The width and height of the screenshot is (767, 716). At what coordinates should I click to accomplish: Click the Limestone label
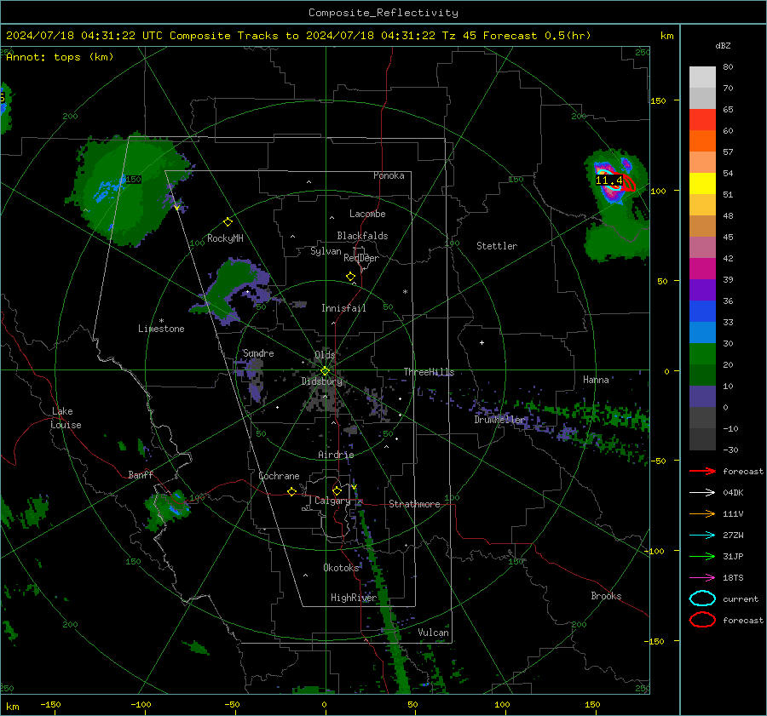[x=161, y=329]
